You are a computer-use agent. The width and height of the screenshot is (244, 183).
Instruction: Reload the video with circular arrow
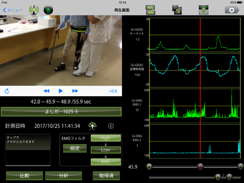tap(7, 91)
